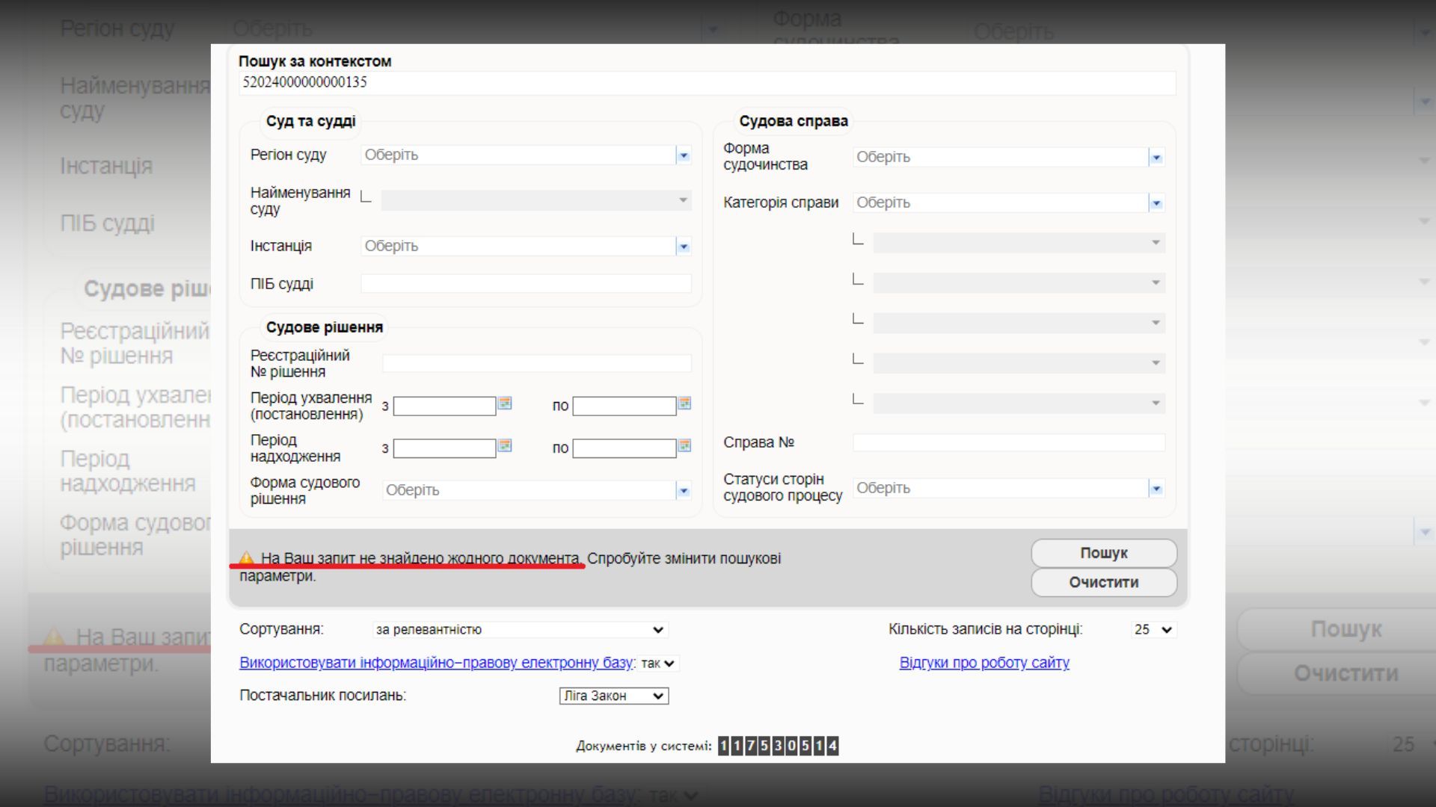Change sorting from за релевантністю
1436x807 pixels.
point(520,630)
